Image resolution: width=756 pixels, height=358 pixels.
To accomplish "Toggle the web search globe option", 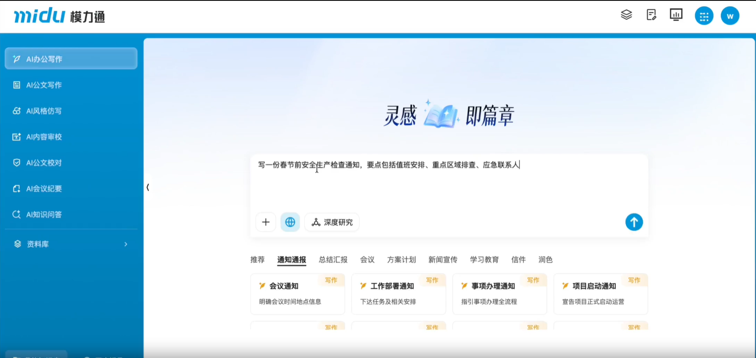I will (x=290, y=222).
